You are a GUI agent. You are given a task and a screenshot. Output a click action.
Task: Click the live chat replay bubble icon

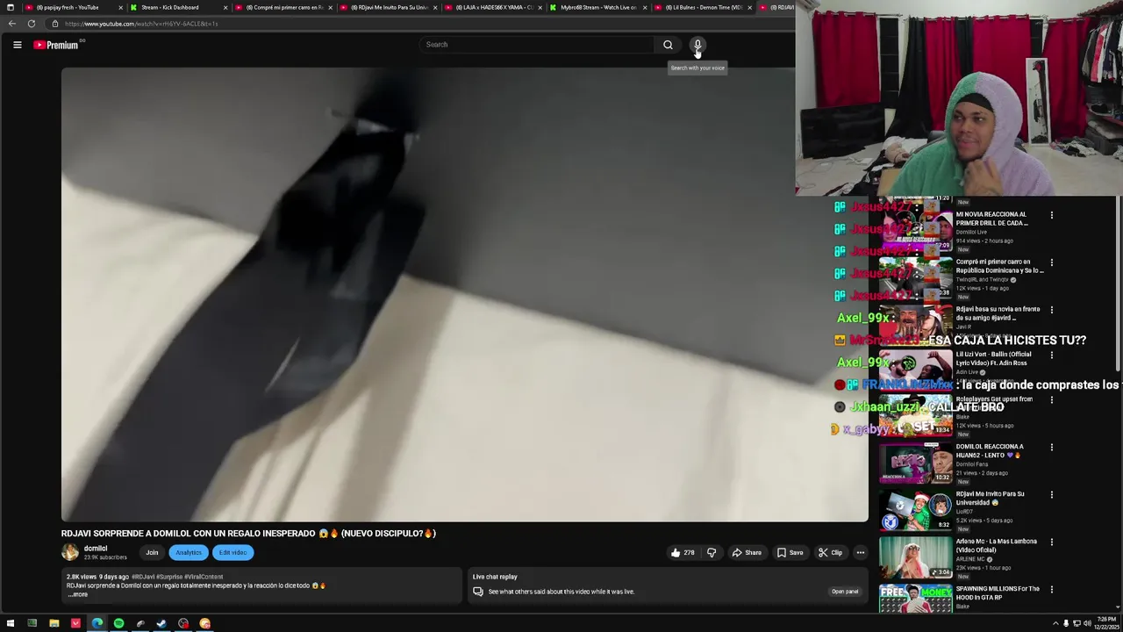478,592
